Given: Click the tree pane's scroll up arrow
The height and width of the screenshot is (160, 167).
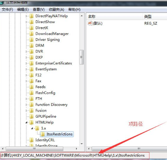Looking at the screenshot, I should (82, 16).
